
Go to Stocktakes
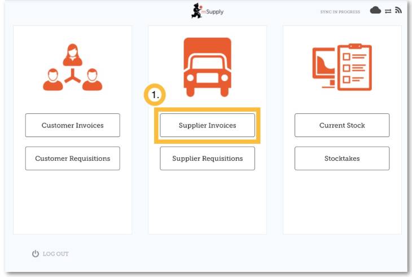[341, 159]
